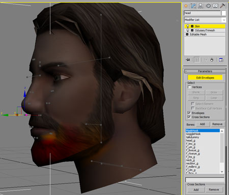Click Remove Modifier trash icon

click(212, 60)
